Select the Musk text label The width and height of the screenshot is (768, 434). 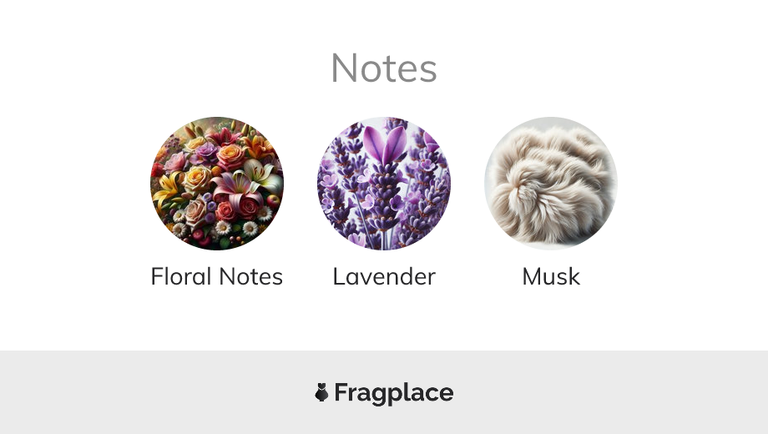[551, 276]
